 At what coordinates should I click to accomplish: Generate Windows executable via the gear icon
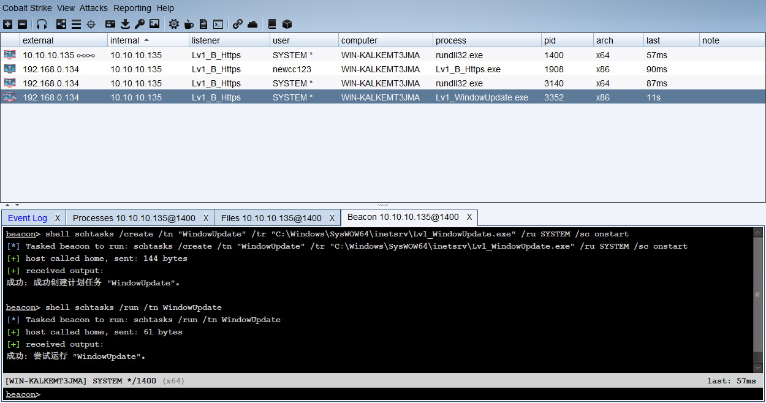coord(174,24)
